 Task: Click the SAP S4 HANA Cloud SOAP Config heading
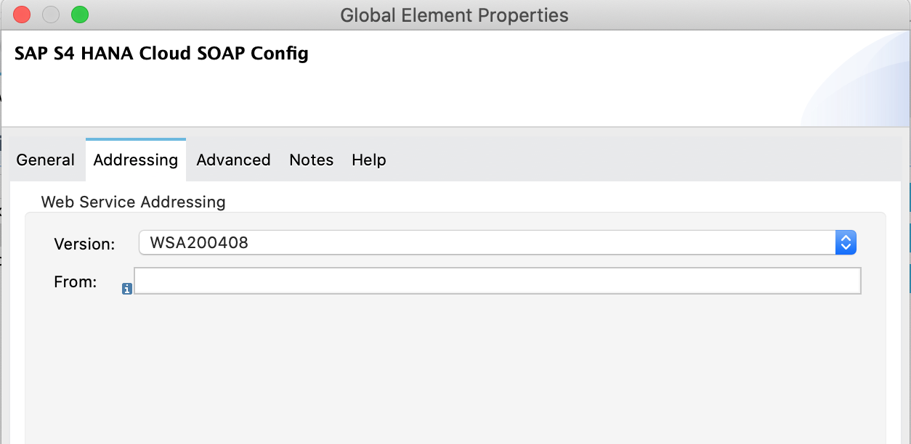tap(161, 54)
